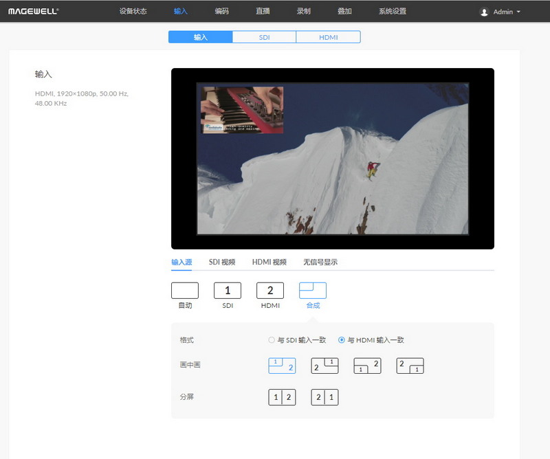Pick split-screen layout 2 | 1
Image resolution: width=550 pixels, height=459 pixels.
click(x=324, y=397)
